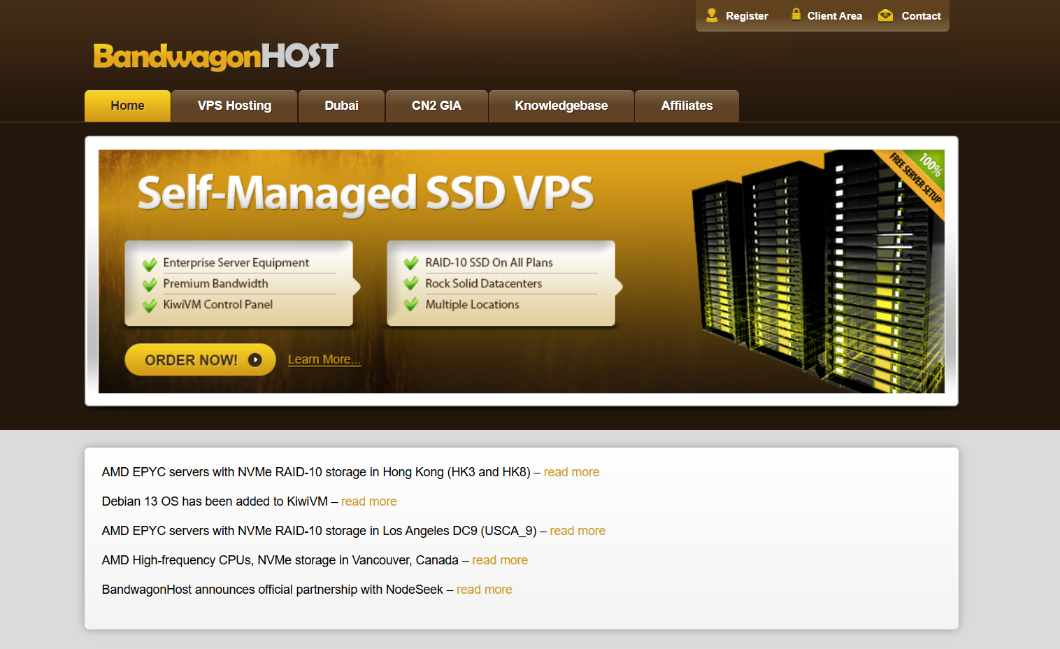
Task: Open the Knowledgebase tab
Action: click(x=561, y=106)
